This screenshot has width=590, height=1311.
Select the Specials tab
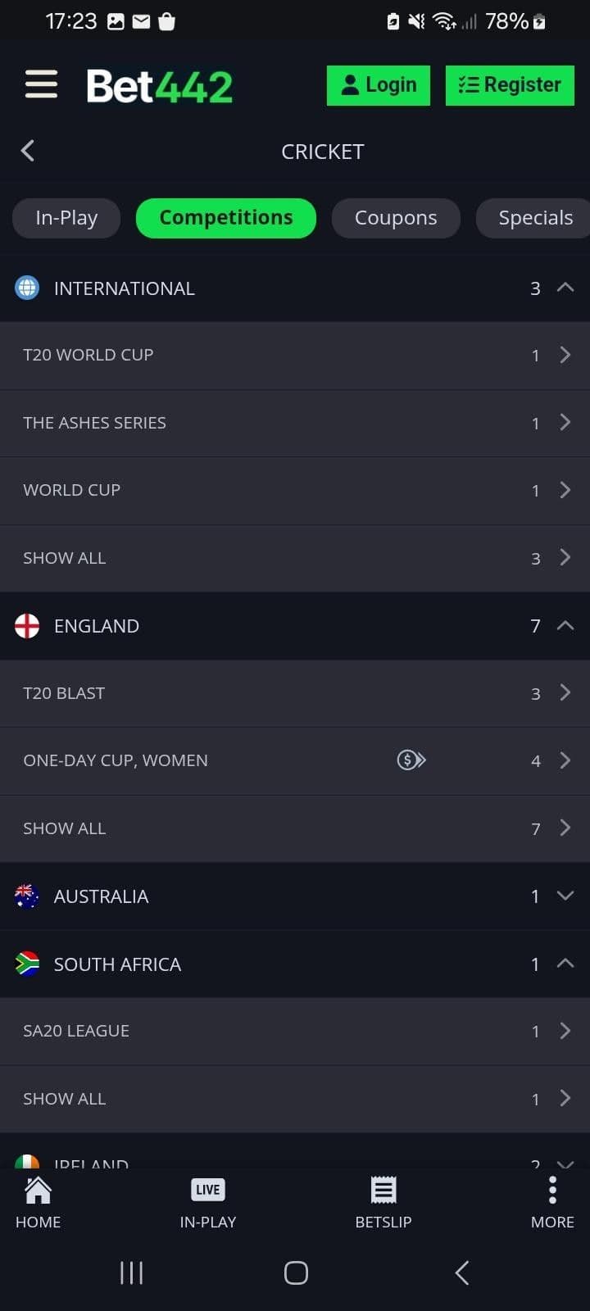click(535, 218)
